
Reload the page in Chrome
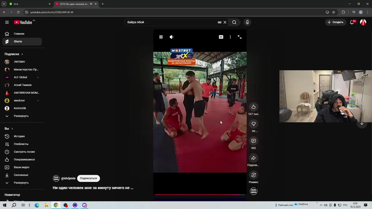(18, 12)
